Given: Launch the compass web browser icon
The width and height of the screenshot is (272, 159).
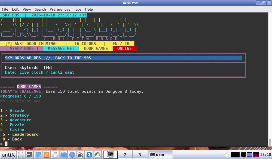Looking at the screenshot, I should point(72,155).
